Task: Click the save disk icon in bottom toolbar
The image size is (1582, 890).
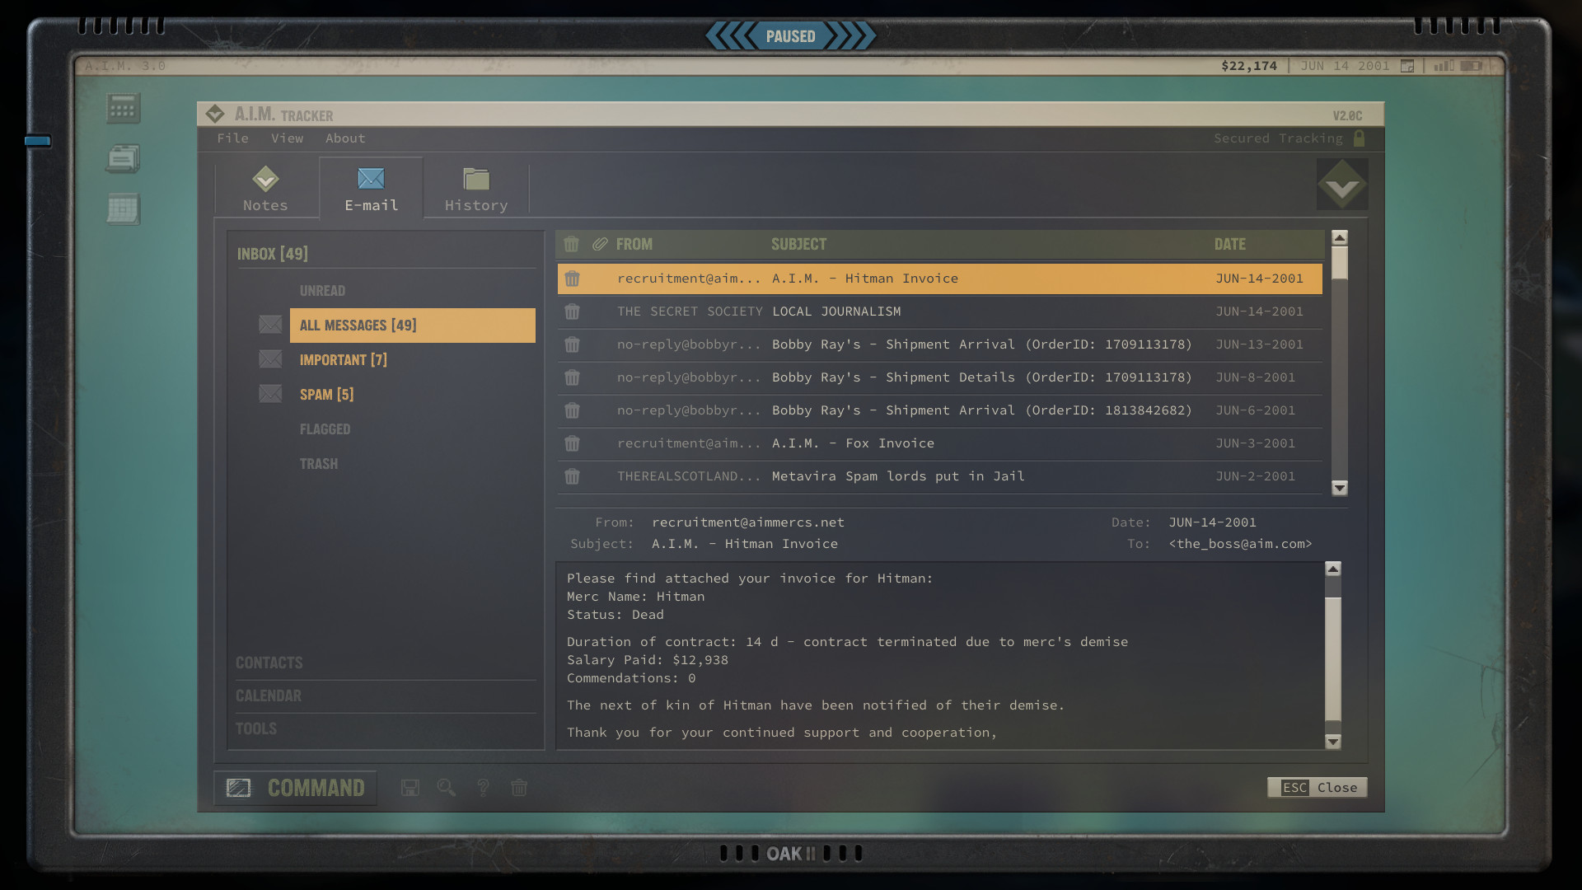Action: point(410,788)
